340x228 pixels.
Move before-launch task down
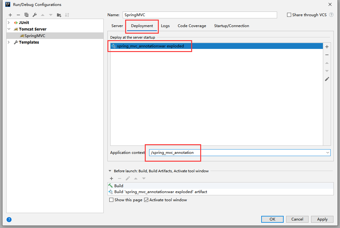click(144, 178)
